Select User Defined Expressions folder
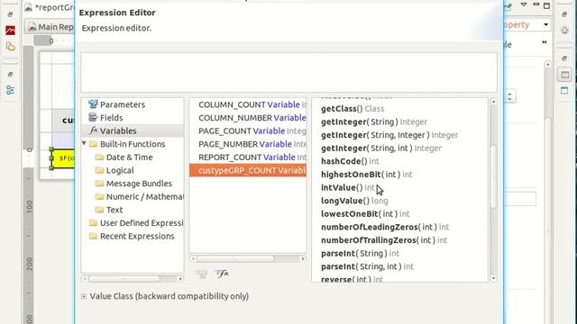This screenshot has height=324, width=577. point(142,223)
